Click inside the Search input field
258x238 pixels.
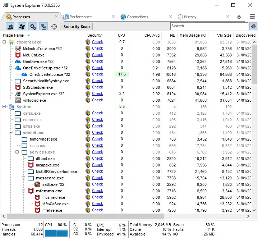(208, 26)
